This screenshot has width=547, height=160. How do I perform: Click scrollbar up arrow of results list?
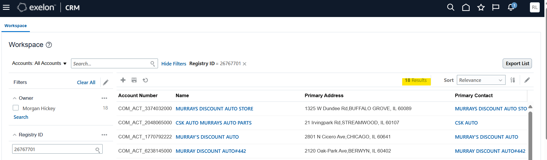530,107
